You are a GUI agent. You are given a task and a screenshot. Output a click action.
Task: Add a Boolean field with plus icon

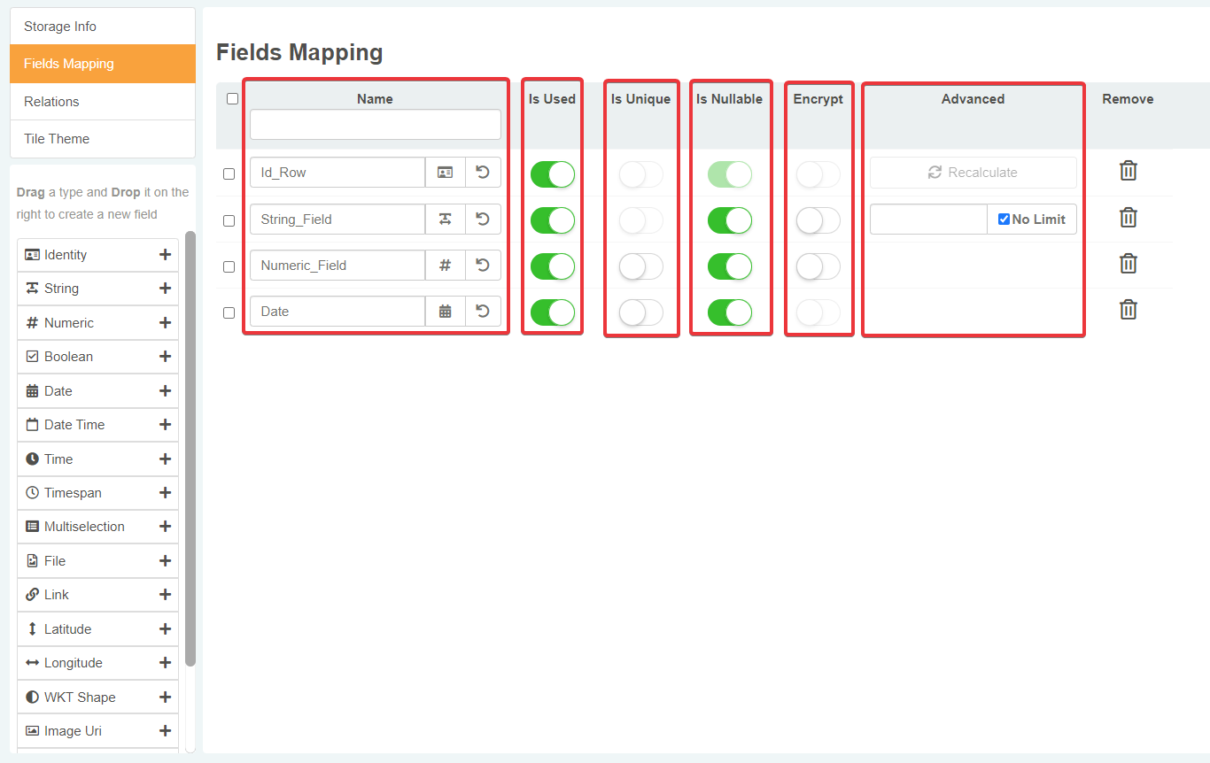pyautogui.click(x=165, y=357)
